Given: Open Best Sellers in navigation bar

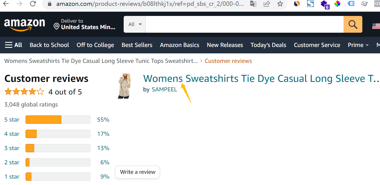Looking at the screenshot, I should (137, 45).
